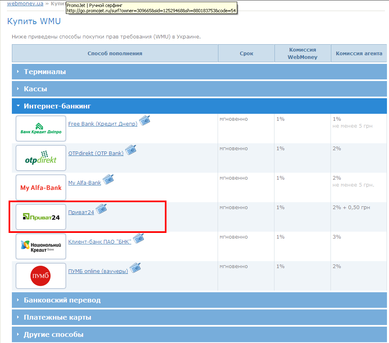The width and height of the screenshot is (389, 343).
Task: Open the ПУМБ online (ваучеры) link
Action: click(x=98, y=271)
